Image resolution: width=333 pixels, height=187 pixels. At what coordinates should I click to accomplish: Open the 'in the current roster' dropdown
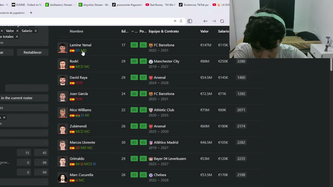coord(24,98)
